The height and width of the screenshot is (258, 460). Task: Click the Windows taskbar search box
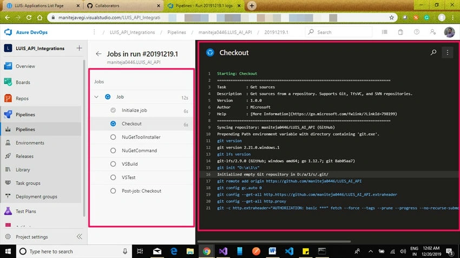74,252
